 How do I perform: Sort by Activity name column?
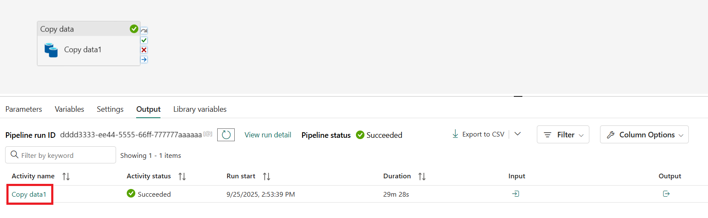66,176
